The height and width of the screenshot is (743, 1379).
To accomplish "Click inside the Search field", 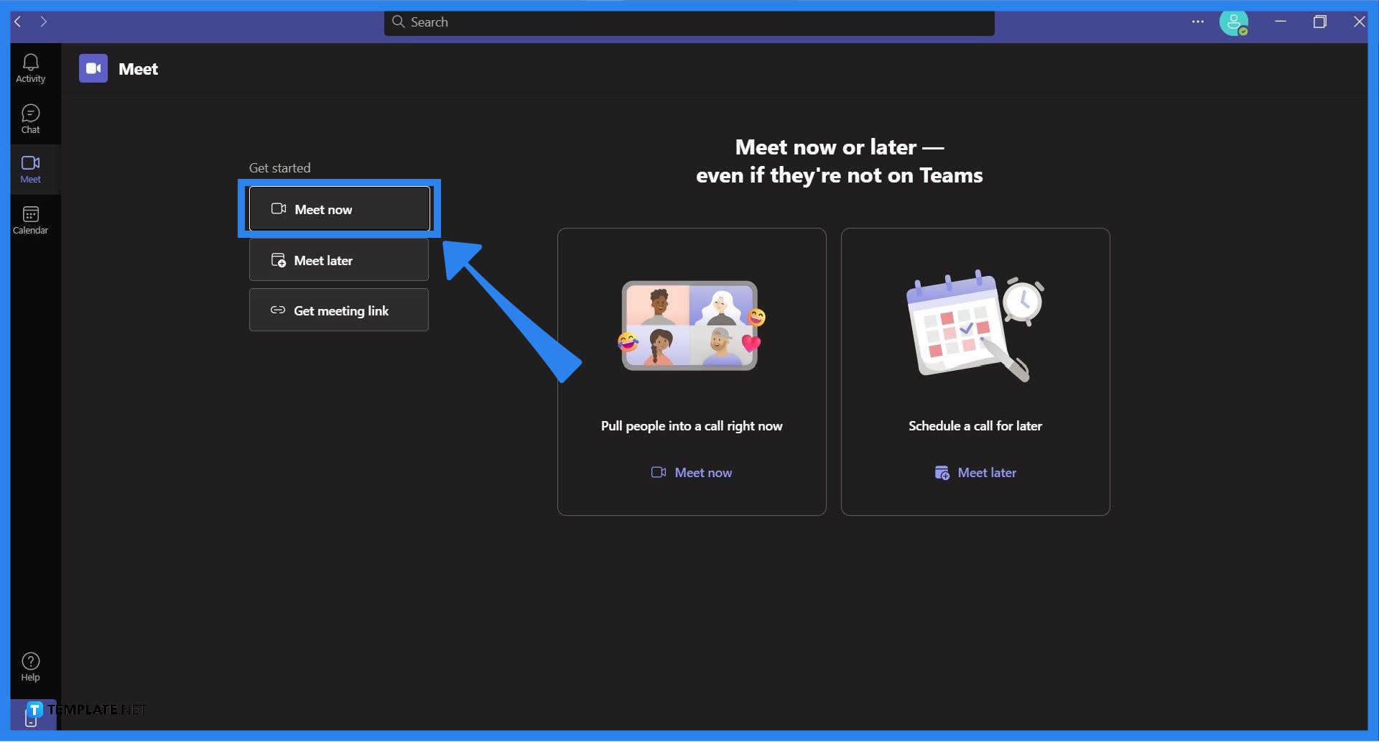I will [687, 22].
